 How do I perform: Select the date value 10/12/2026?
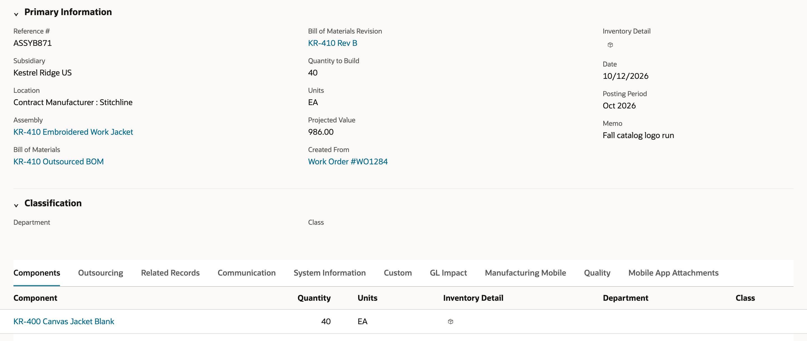pos(625,76)
